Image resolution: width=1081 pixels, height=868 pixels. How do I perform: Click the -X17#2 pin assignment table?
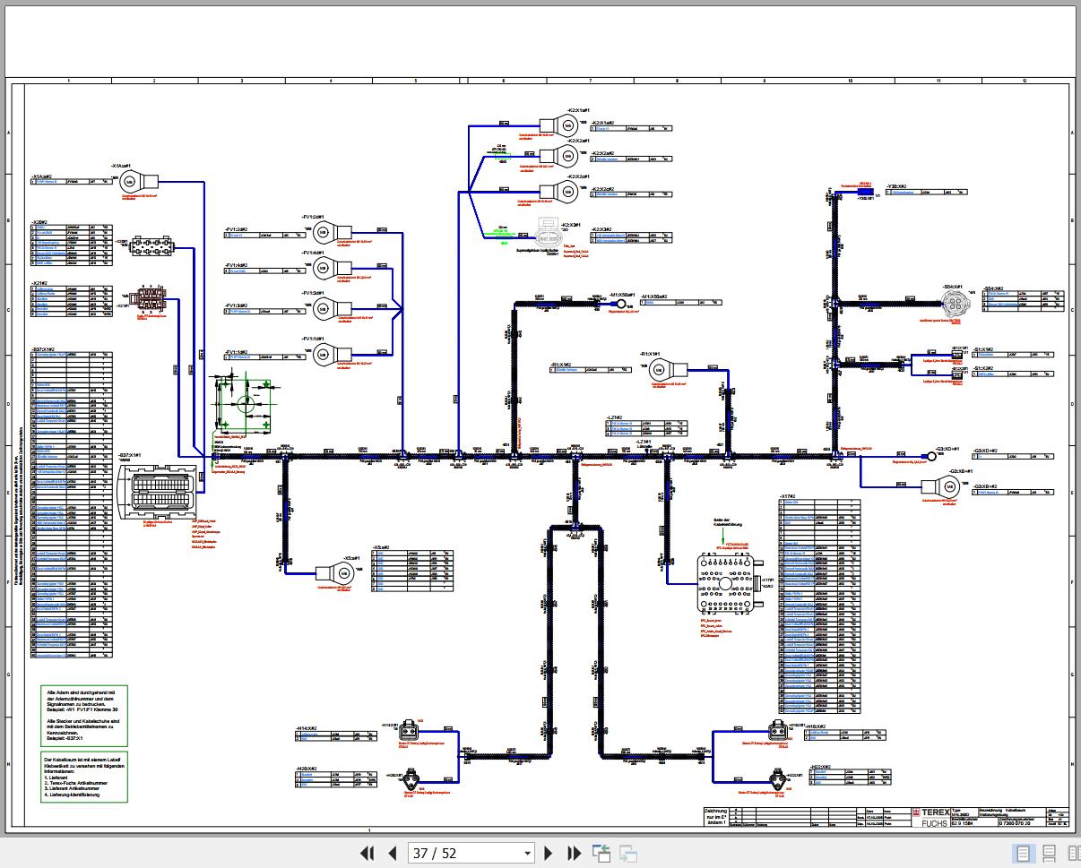[x=819, y=606]
